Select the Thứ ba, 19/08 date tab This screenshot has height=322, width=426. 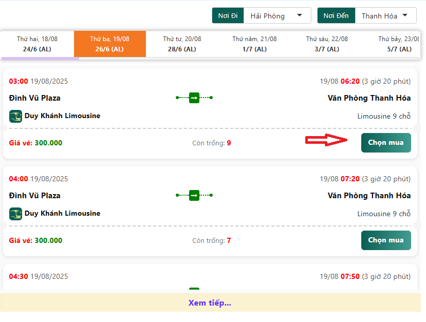click(110, 44)
